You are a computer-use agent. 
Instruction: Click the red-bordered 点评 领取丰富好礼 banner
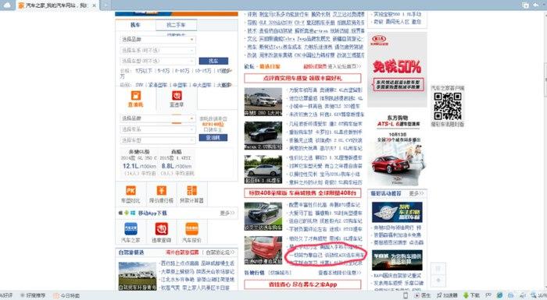click(302, 78)
